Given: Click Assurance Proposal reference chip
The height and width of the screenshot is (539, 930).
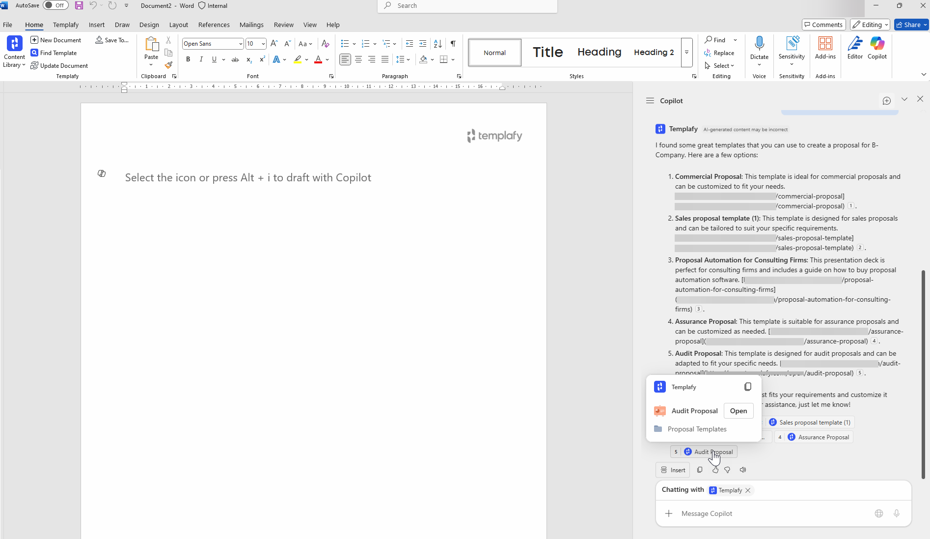Looking at the screenshot, I should click(814, 437).
